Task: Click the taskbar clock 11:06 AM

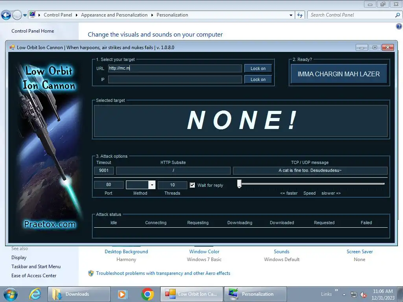Action: (383, 291)
